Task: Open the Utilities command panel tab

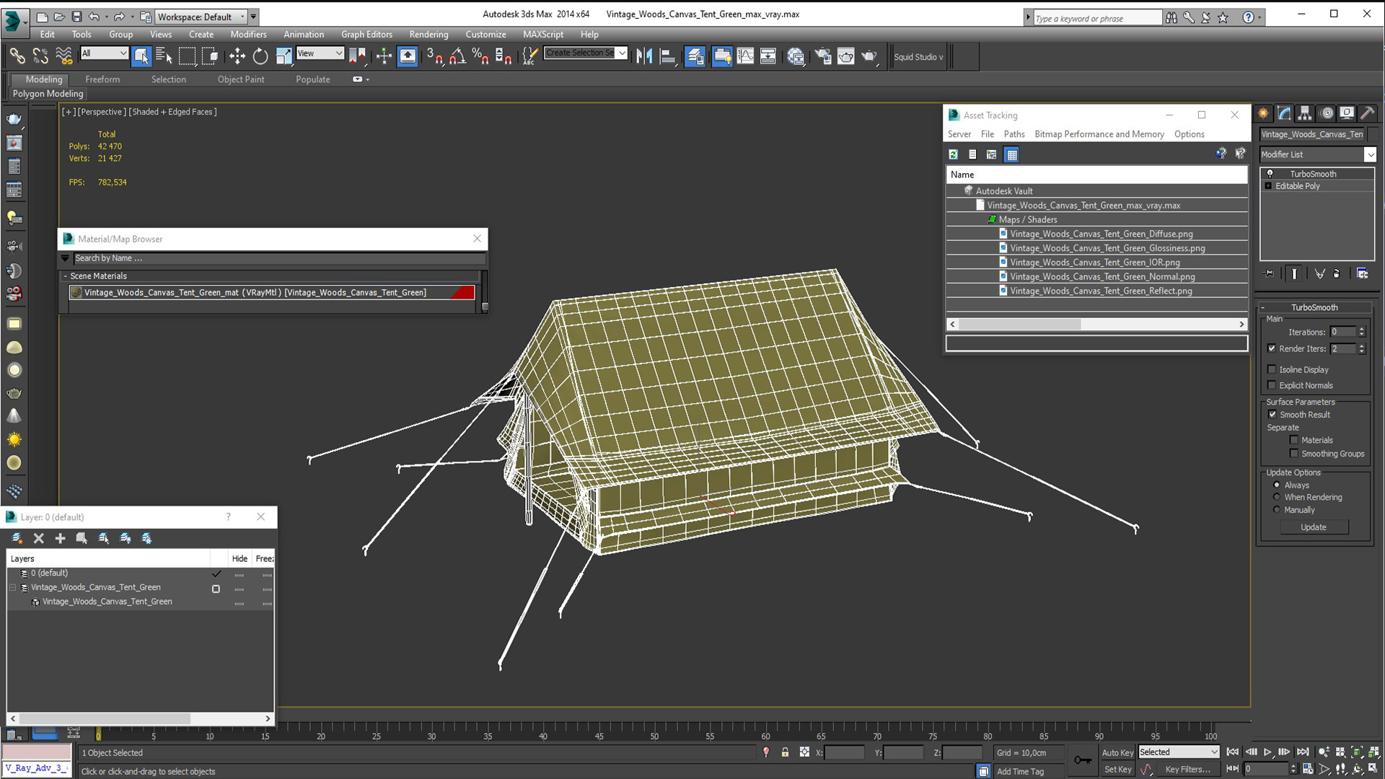Action: tap(1368, 113)
